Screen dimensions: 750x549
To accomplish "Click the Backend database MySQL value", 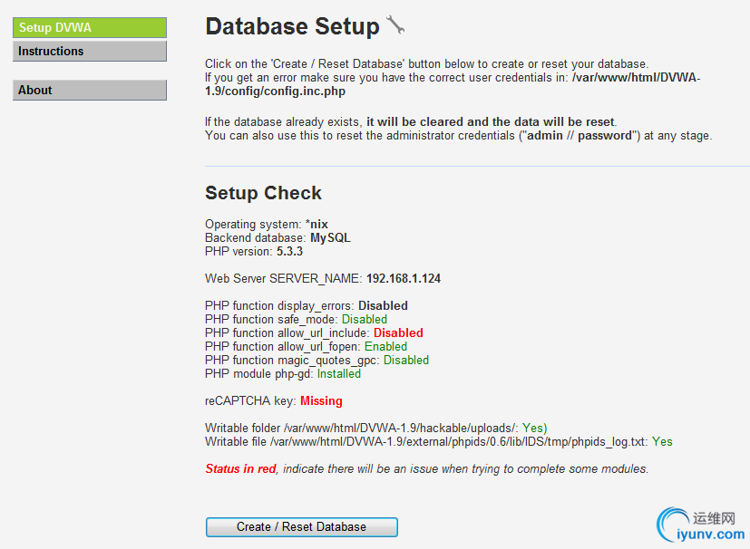I will click(330, 238).
